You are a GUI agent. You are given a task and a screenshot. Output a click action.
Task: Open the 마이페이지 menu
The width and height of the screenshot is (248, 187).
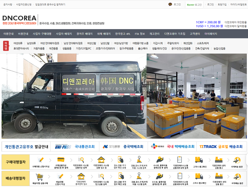coord(211,34)
